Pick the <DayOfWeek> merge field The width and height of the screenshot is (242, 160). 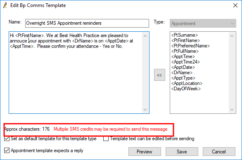coord(186,89)
